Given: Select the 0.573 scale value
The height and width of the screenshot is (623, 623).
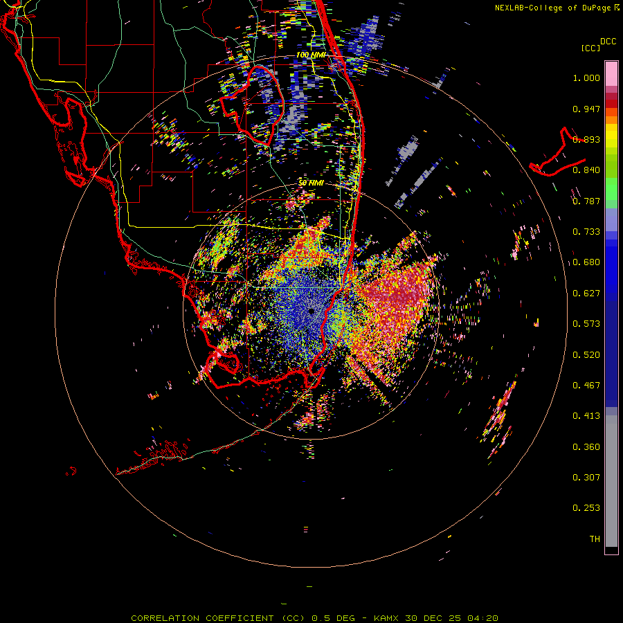Looking at the screenshot, I should pos(586,324).
